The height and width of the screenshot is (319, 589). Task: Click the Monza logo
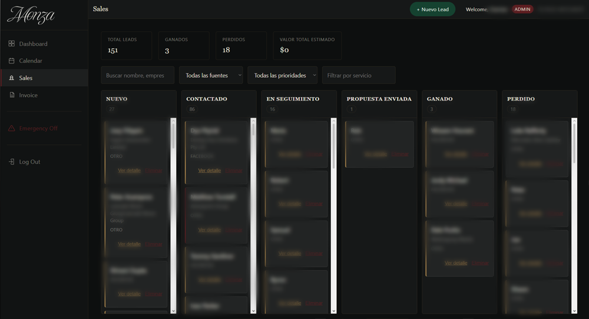[x=31, y=15]
